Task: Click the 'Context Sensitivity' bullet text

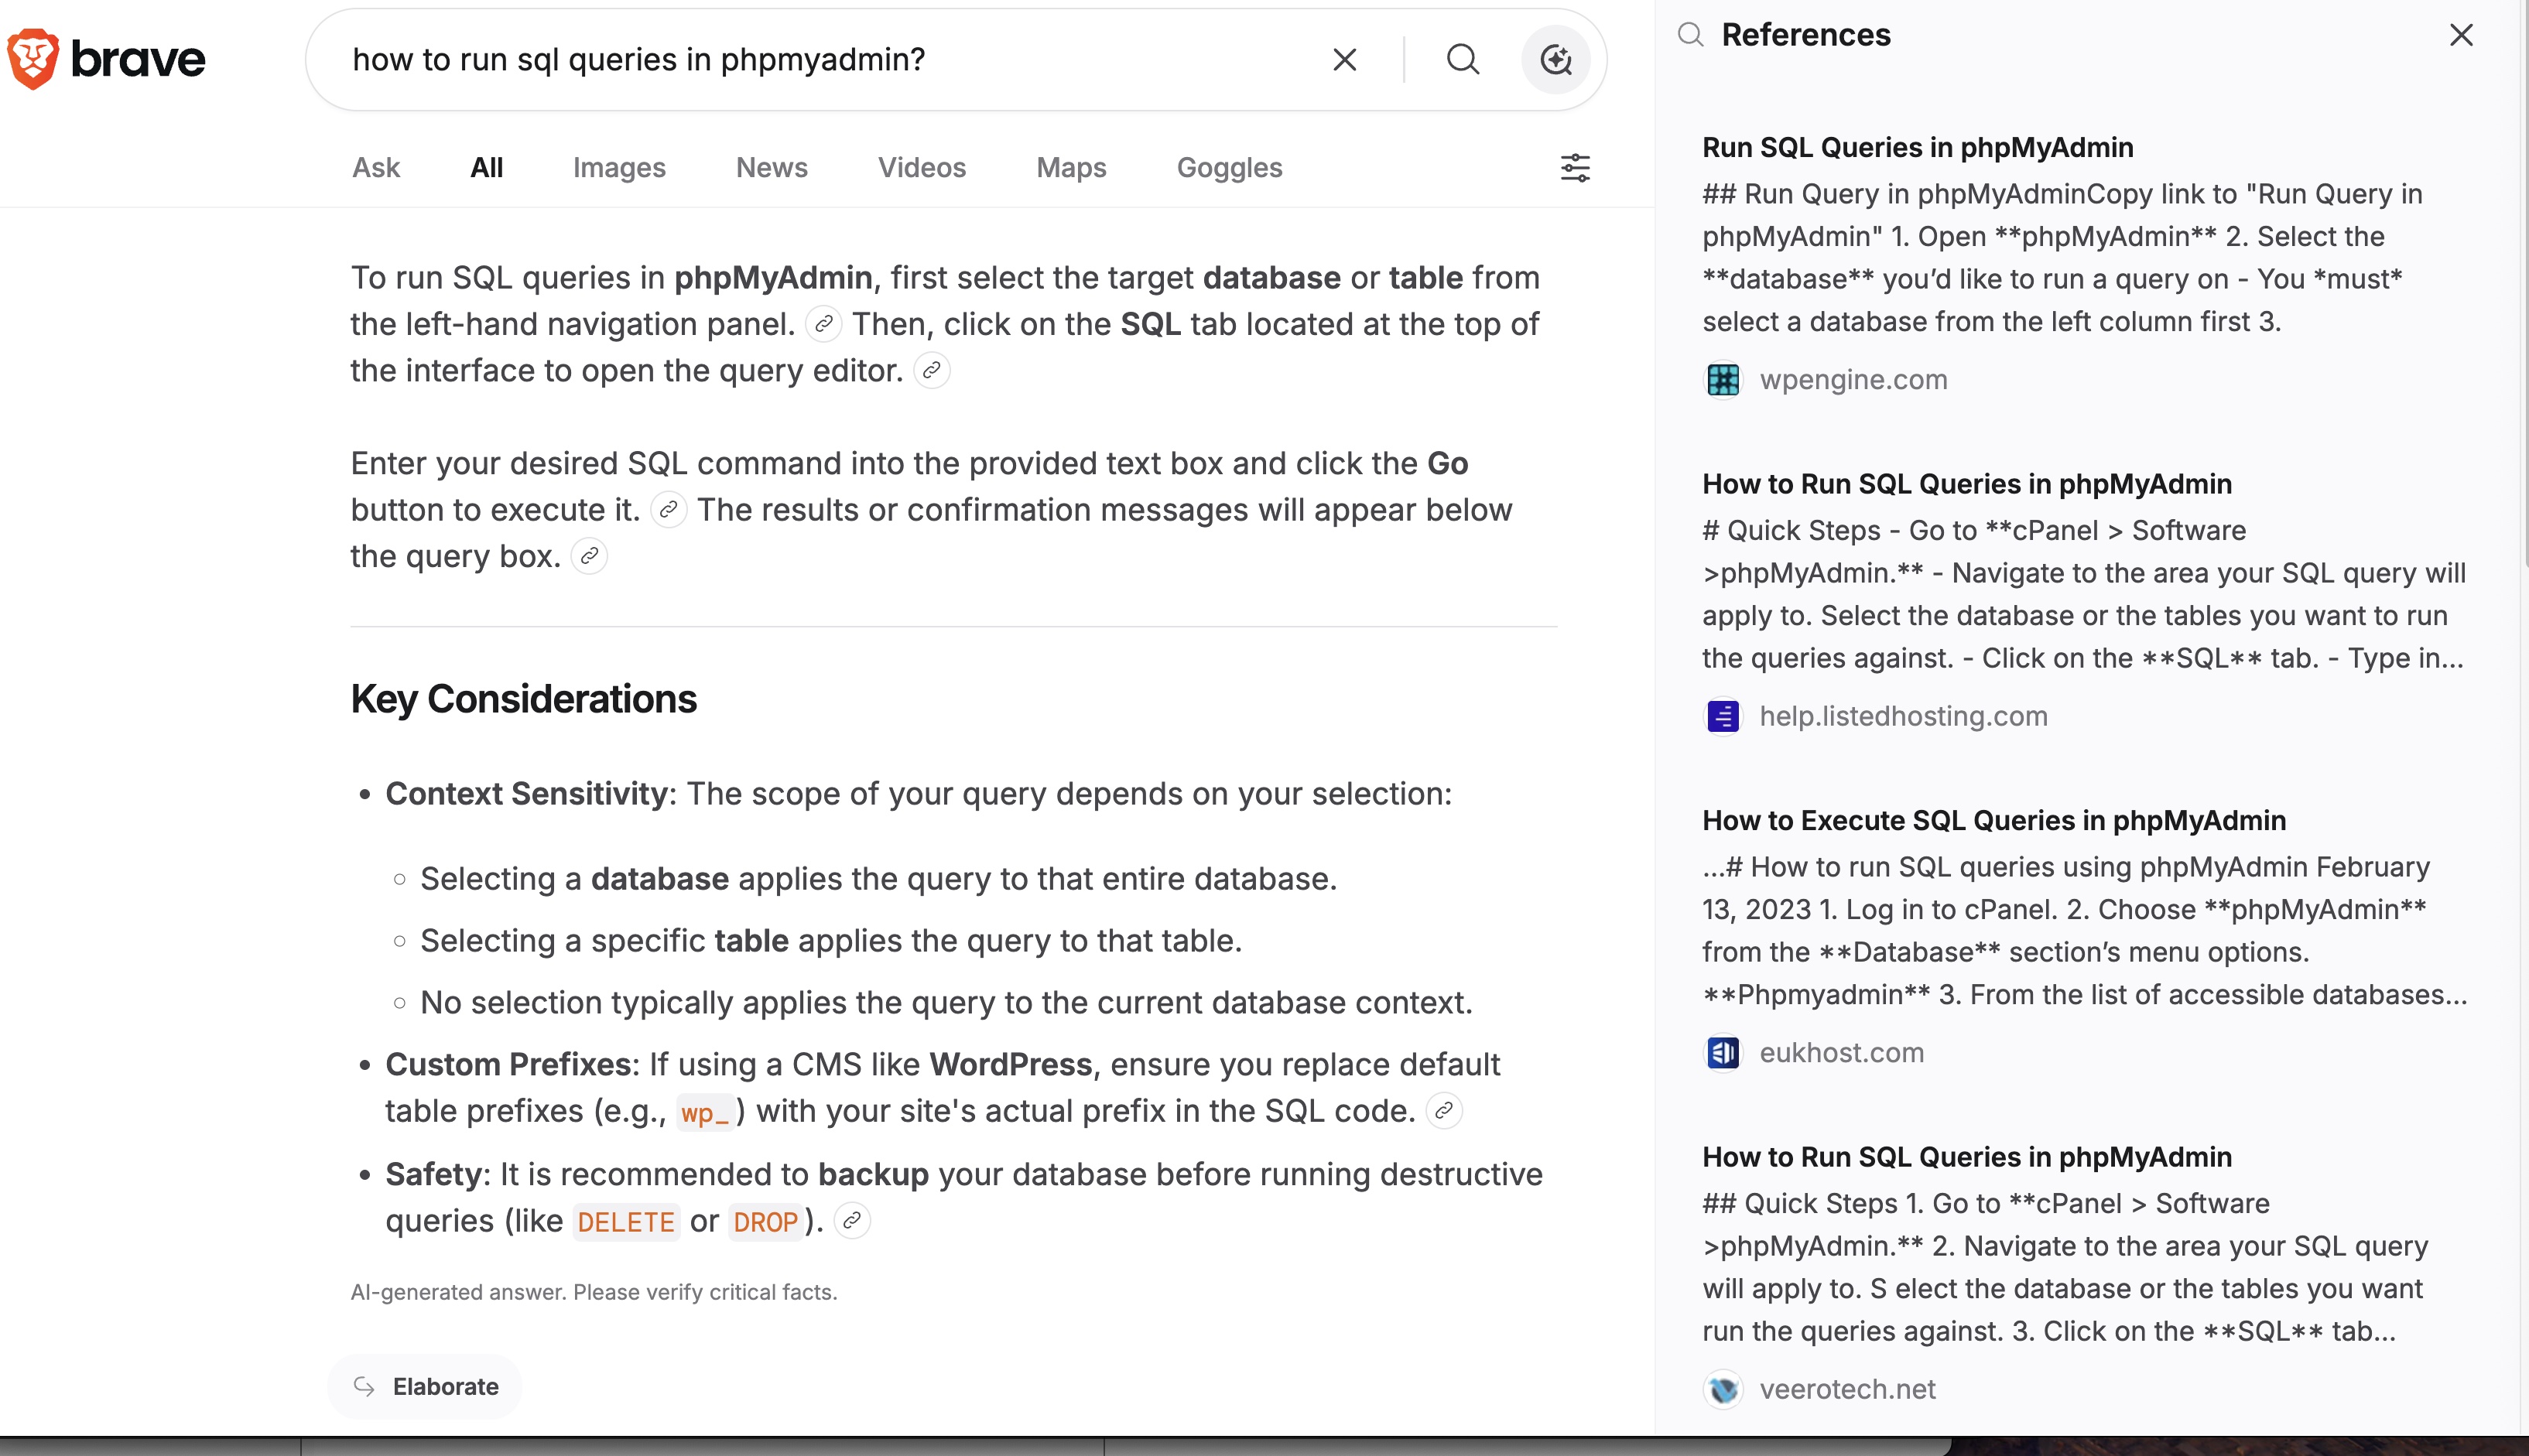Action: pos(527,793)
